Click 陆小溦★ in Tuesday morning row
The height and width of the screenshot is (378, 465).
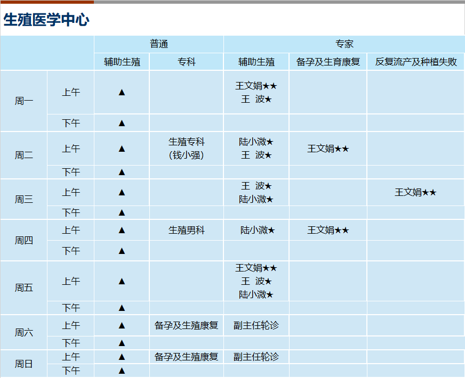(256, 142)
